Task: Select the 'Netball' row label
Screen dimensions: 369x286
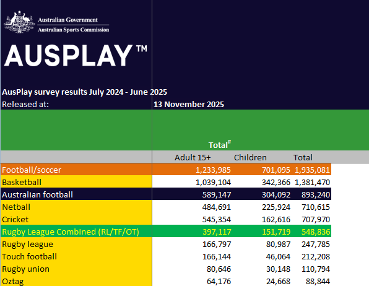Action: coord(76,207)
